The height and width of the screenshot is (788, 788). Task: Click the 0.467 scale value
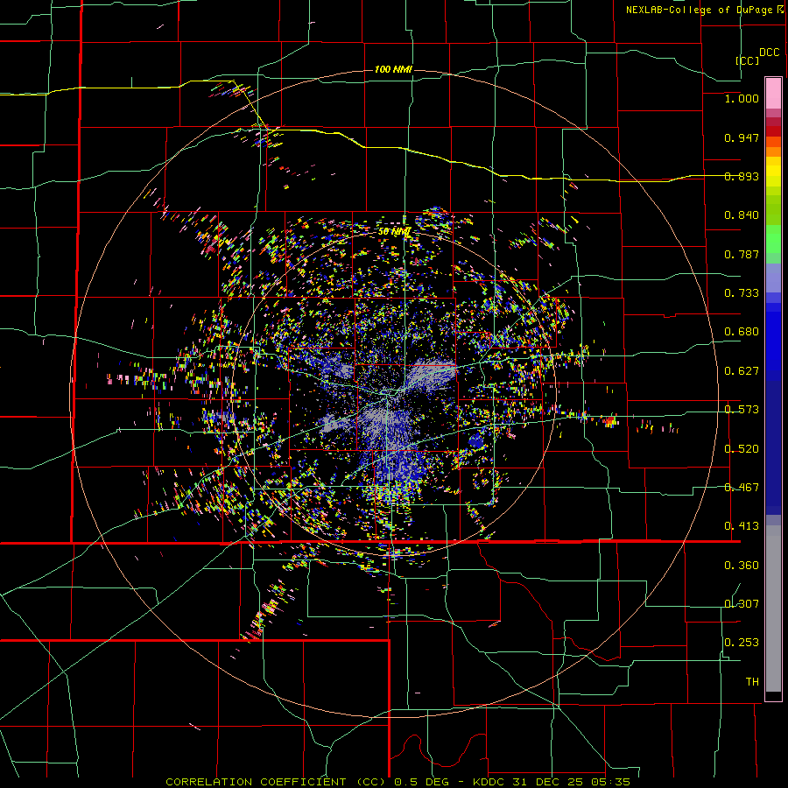(742, 488)
